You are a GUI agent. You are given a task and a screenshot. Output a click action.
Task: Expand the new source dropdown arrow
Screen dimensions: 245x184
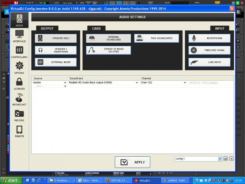click(65, 86)
